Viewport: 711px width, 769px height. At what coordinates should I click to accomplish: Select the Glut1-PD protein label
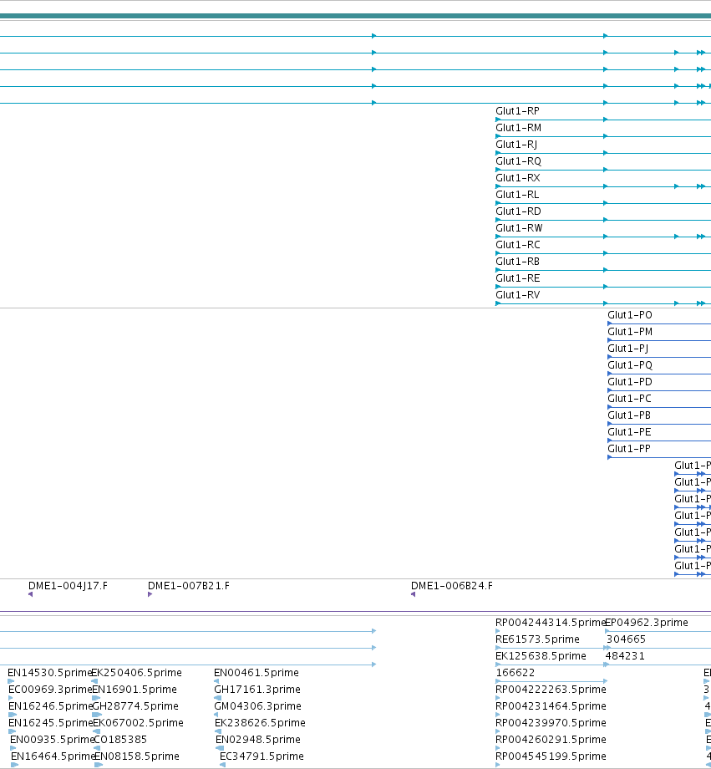630,382
